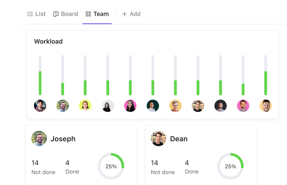
Task: Click Joseph's 25% progress ring
Action: [111, 166]
